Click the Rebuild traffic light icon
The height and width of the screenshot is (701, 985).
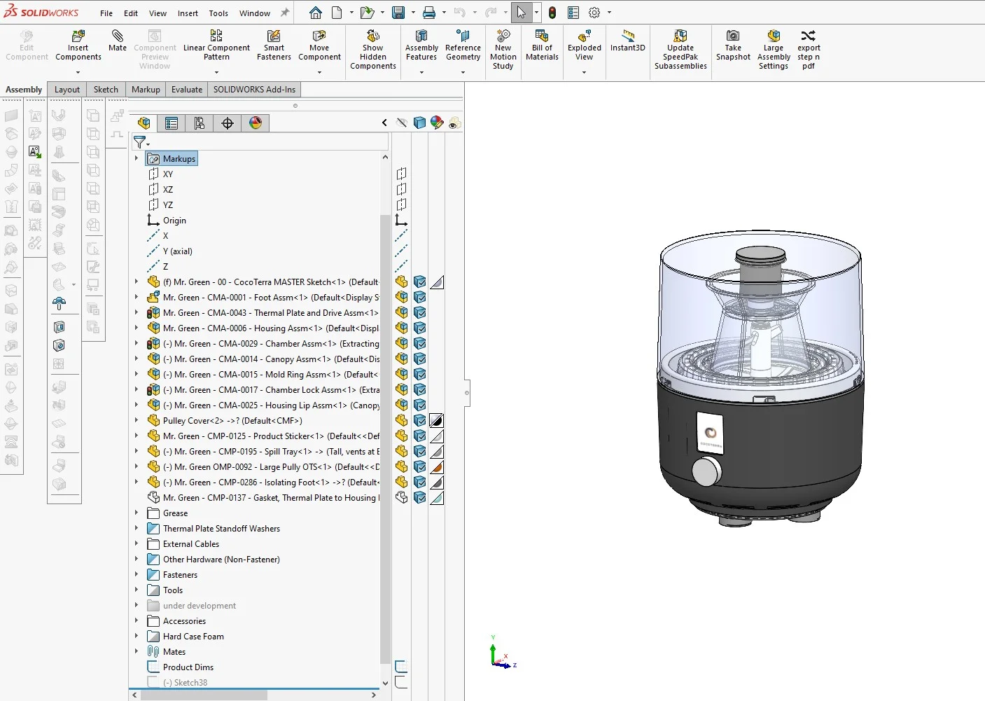pyautogui.click(x=552, y=13)
